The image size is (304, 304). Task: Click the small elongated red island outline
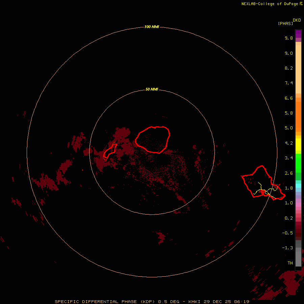click(110, 151)
